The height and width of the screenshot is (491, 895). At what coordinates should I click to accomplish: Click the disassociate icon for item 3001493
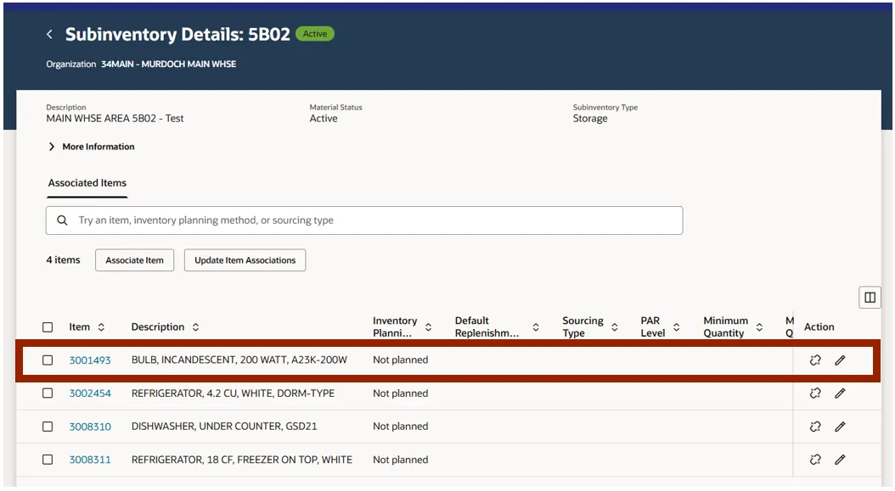pos(815,360)
